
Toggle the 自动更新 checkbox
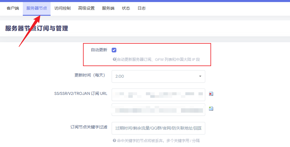tap(114, 50)
